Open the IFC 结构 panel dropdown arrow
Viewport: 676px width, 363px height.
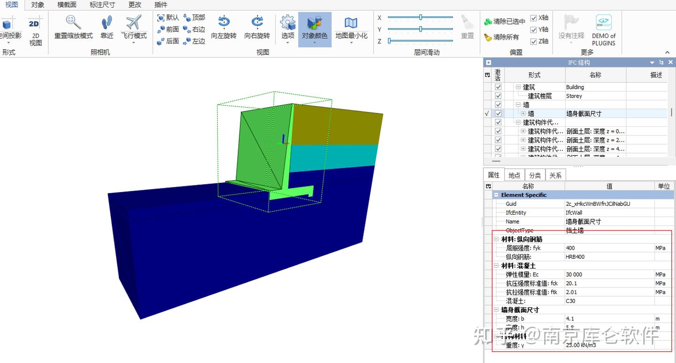point(652,62)
